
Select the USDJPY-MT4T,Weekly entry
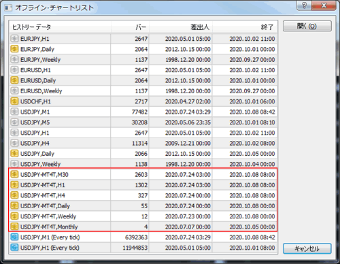(48, 216)
